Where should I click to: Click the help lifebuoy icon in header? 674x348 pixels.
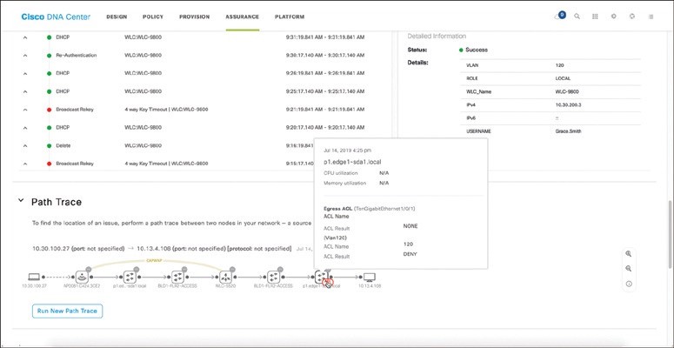tap(631, 17)
